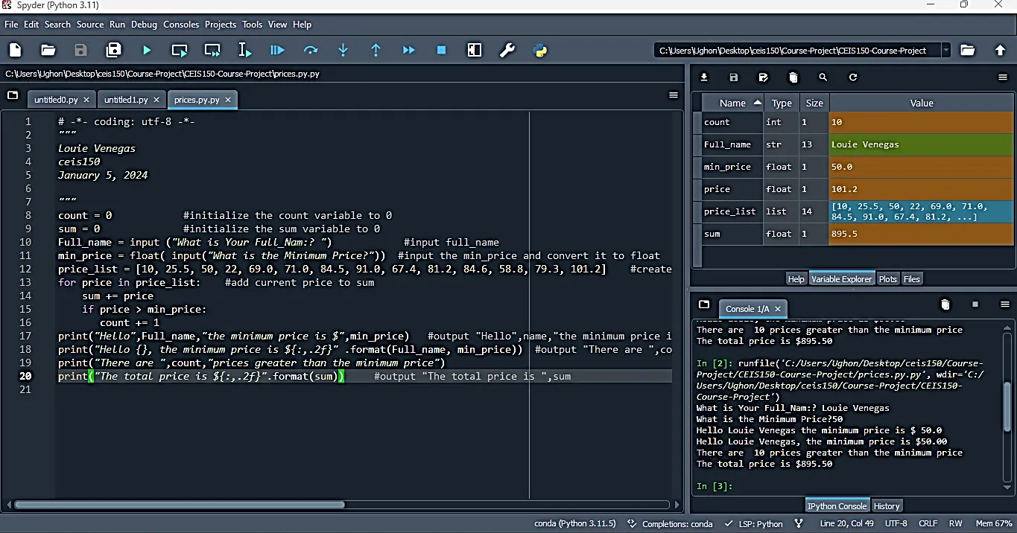Run current cell
The image size is (1017, 533).
(x=180, y=50)
